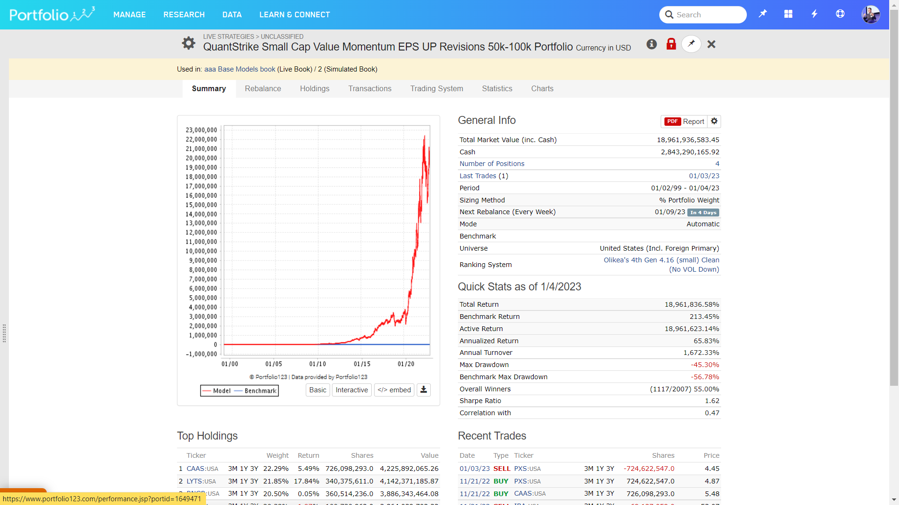899x505 pixels.
Task: Click the 3M chart link for CAAS holding
Action: point(233,469)
